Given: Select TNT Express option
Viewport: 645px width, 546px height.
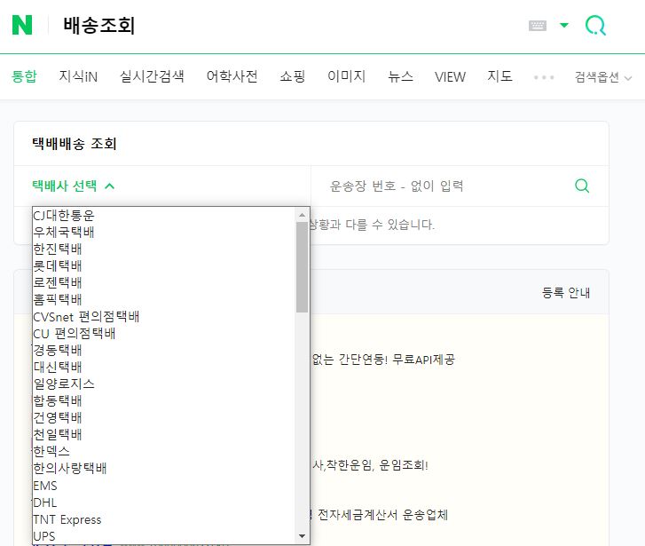Looking at the screenshot, I should pyautogui.click(x=164, y=519).
